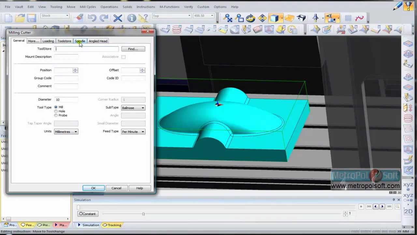Click the eraser icon in the toolbar
The image size is (417, 235).
(79, 18)
